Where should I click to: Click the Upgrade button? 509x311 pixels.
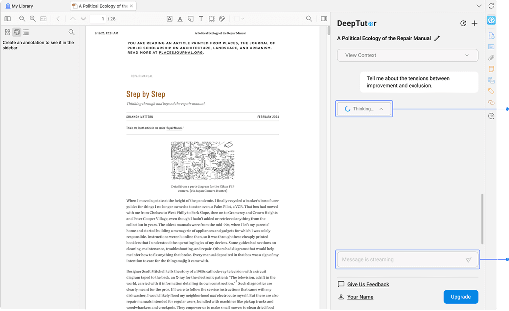461,297
